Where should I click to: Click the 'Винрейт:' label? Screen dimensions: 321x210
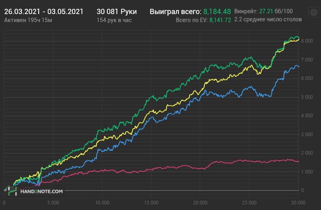[246, 11]
